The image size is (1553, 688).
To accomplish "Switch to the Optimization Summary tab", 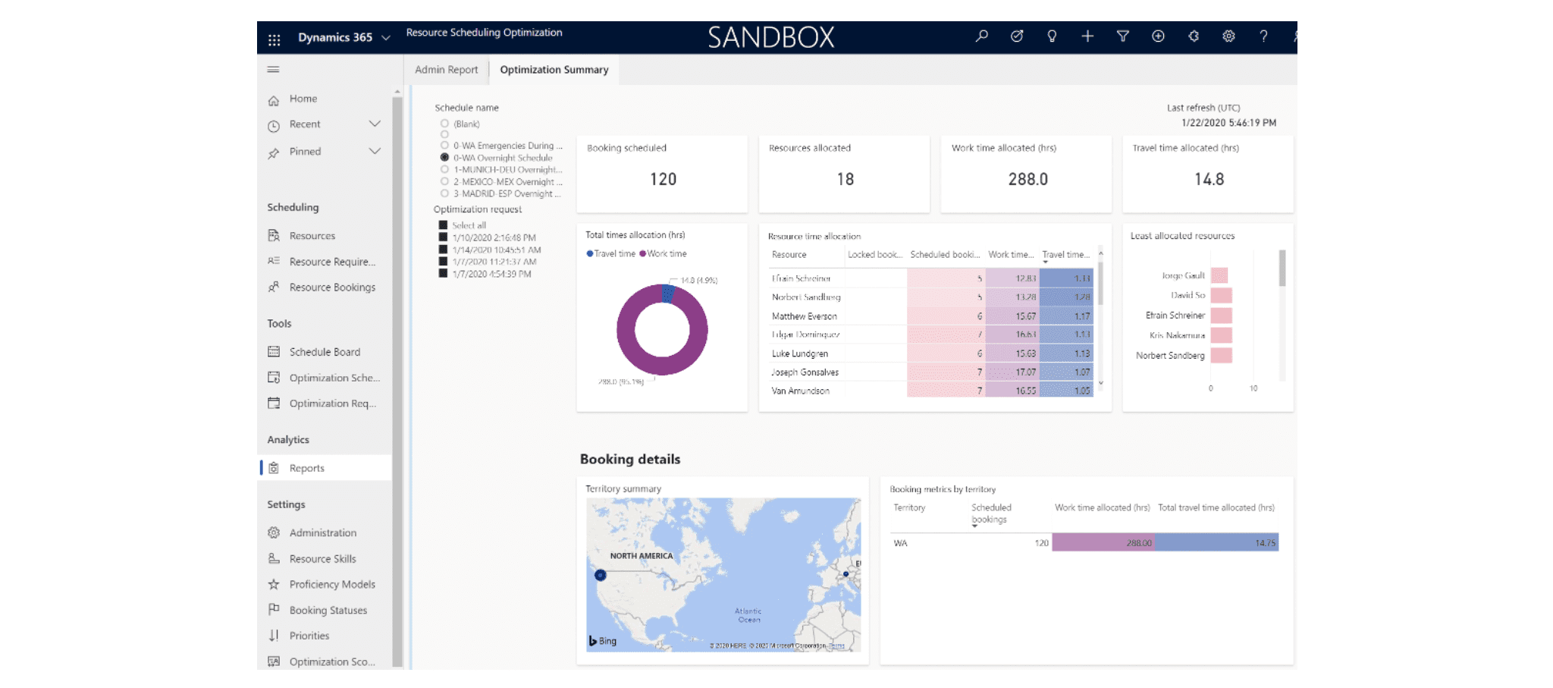I will pos(554,70).
